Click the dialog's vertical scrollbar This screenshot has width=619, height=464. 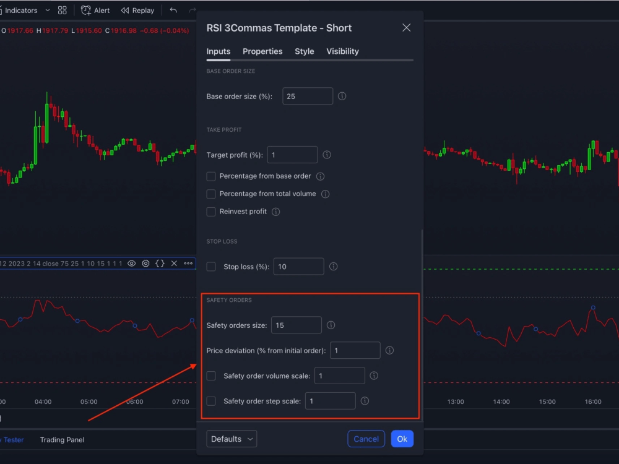[422, 324]
